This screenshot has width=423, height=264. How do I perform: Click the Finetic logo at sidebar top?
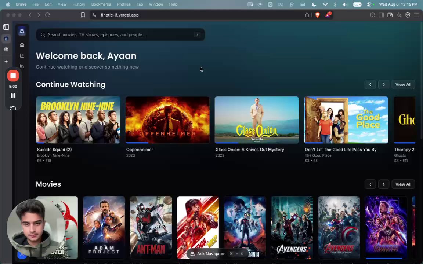pyautogui.click(x=22, y=31)
